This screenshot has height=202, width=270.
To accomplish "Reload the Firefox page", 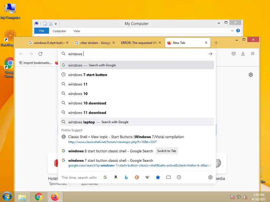I will tap(40, 54).
